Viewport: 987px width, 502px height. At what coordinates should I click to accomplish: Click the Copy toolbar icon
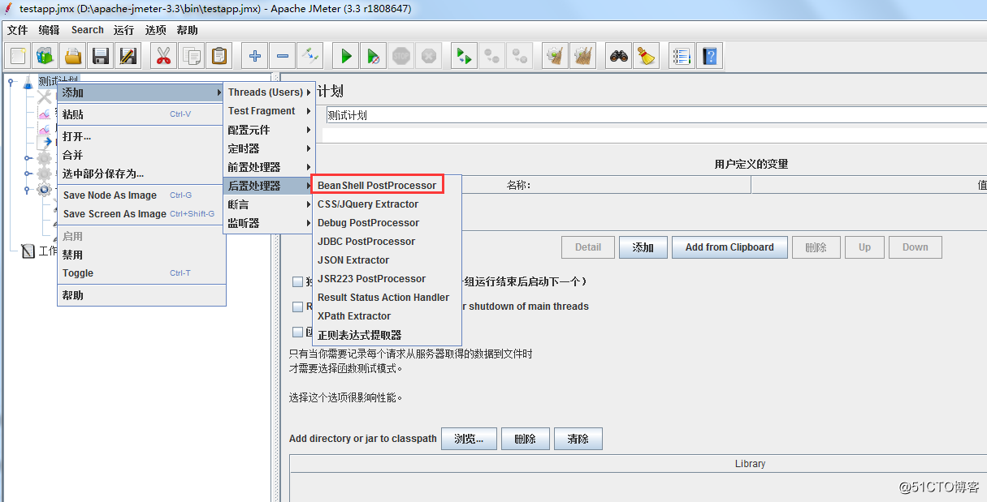(192, 56)
